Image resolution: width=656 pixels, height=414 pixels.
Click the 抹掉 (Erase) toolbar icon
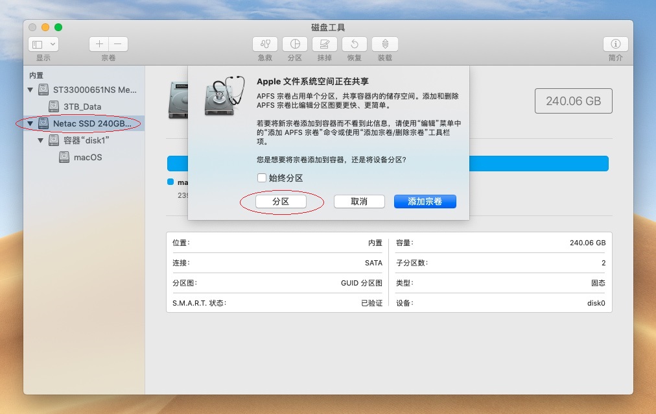click(324, 44)
